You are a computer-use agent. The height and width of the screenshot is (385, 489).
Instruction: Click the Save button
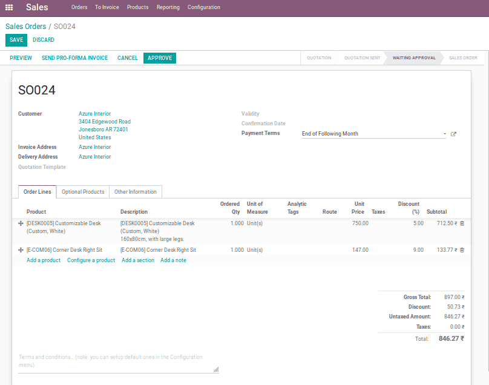click(16, 40)
